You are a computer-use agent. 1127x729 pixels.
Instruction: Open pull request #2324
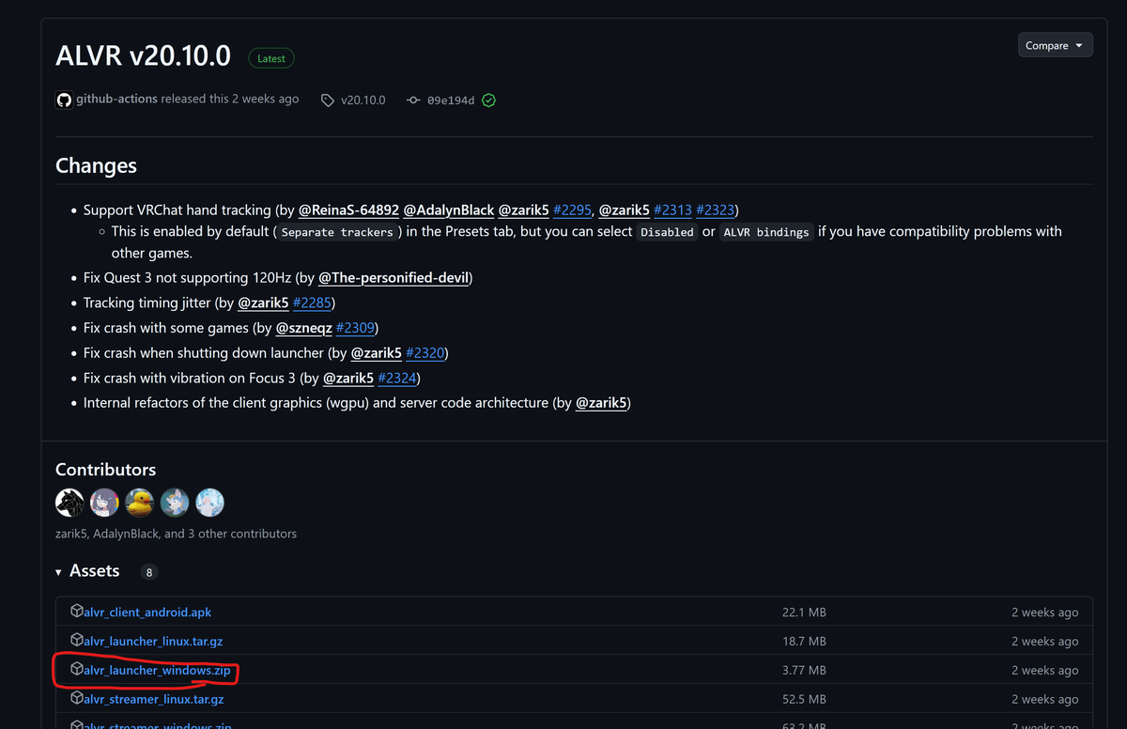[397, 378]
